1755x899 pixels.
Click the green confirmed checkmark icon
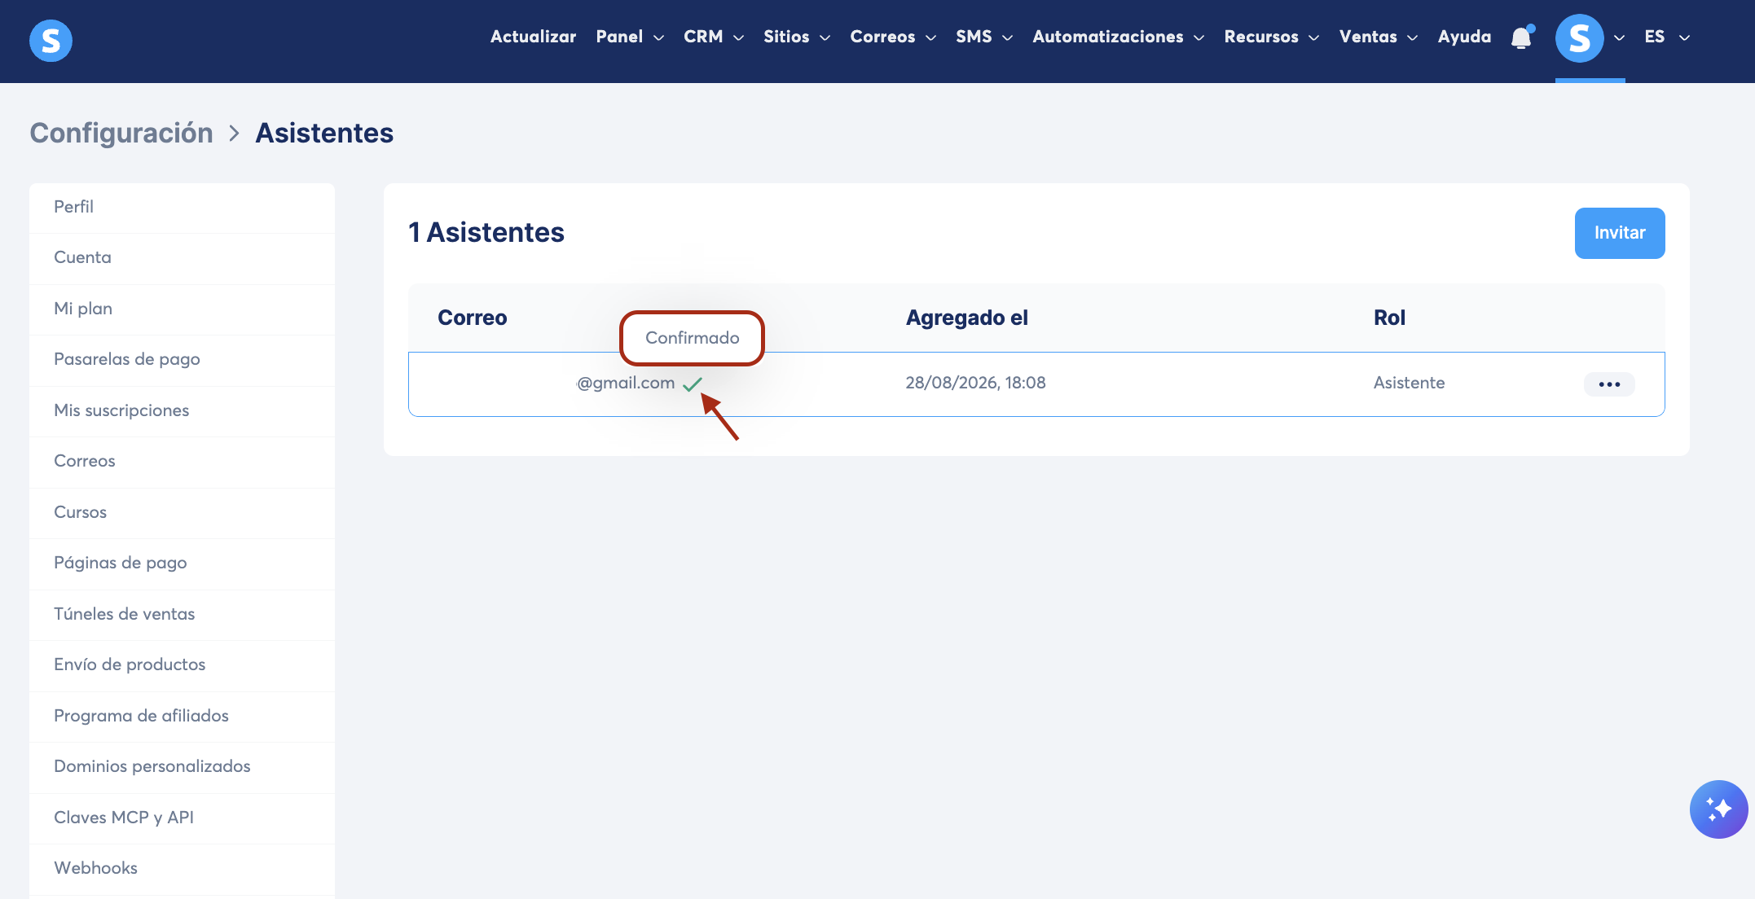pyautogui.click(x=693, y=384)
